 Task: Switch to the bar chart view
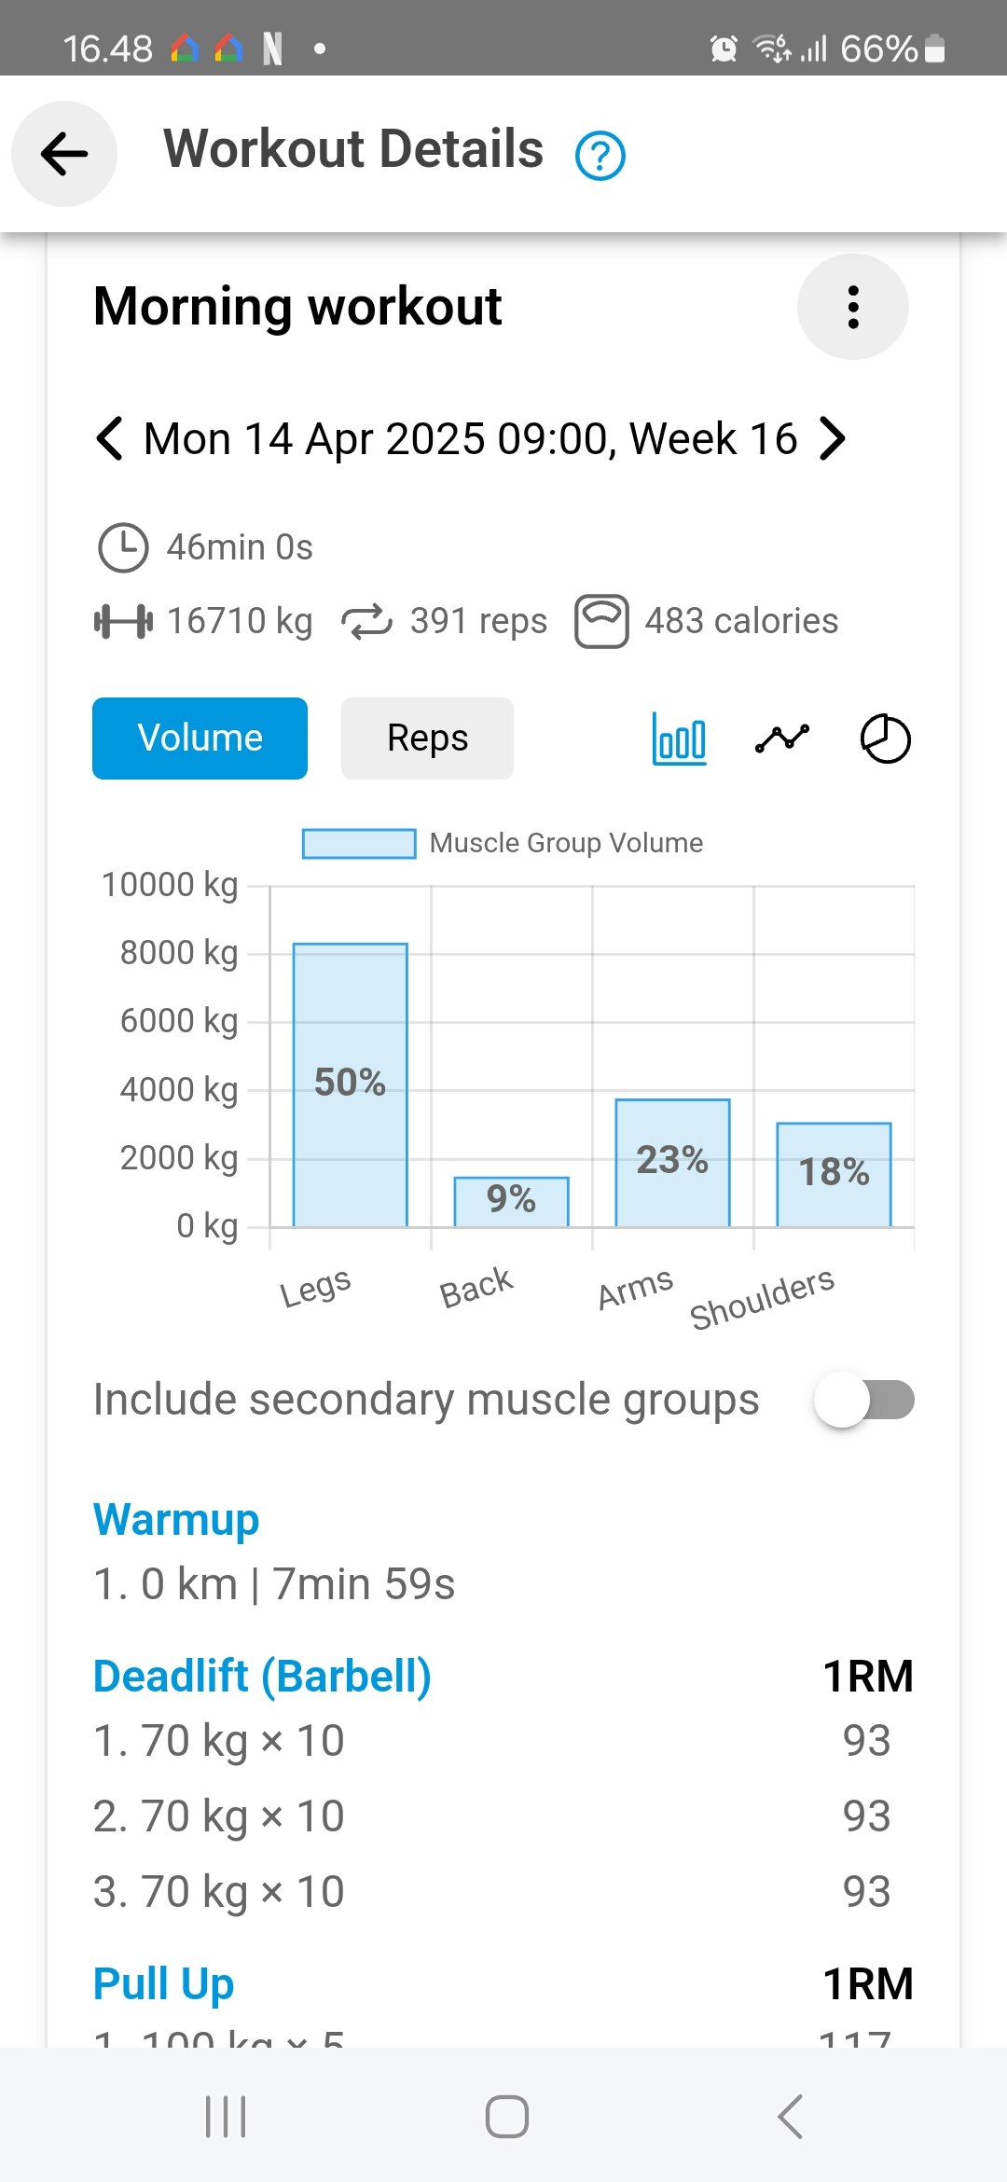pos(680,739)
